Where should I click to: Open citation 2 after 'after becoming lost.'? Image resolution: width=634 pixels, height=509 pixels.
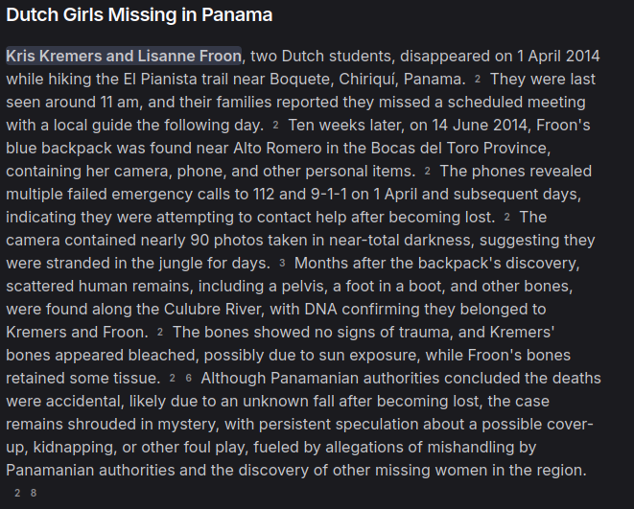pos(506,217)
